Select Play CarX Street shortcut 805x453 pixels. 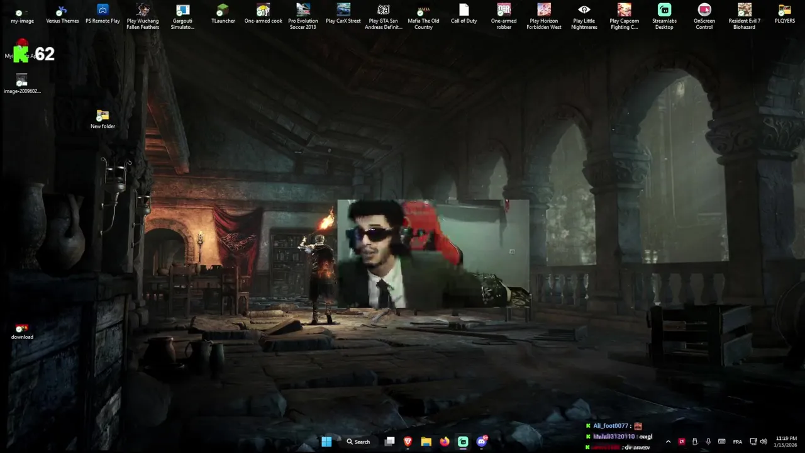pos(343,15)
